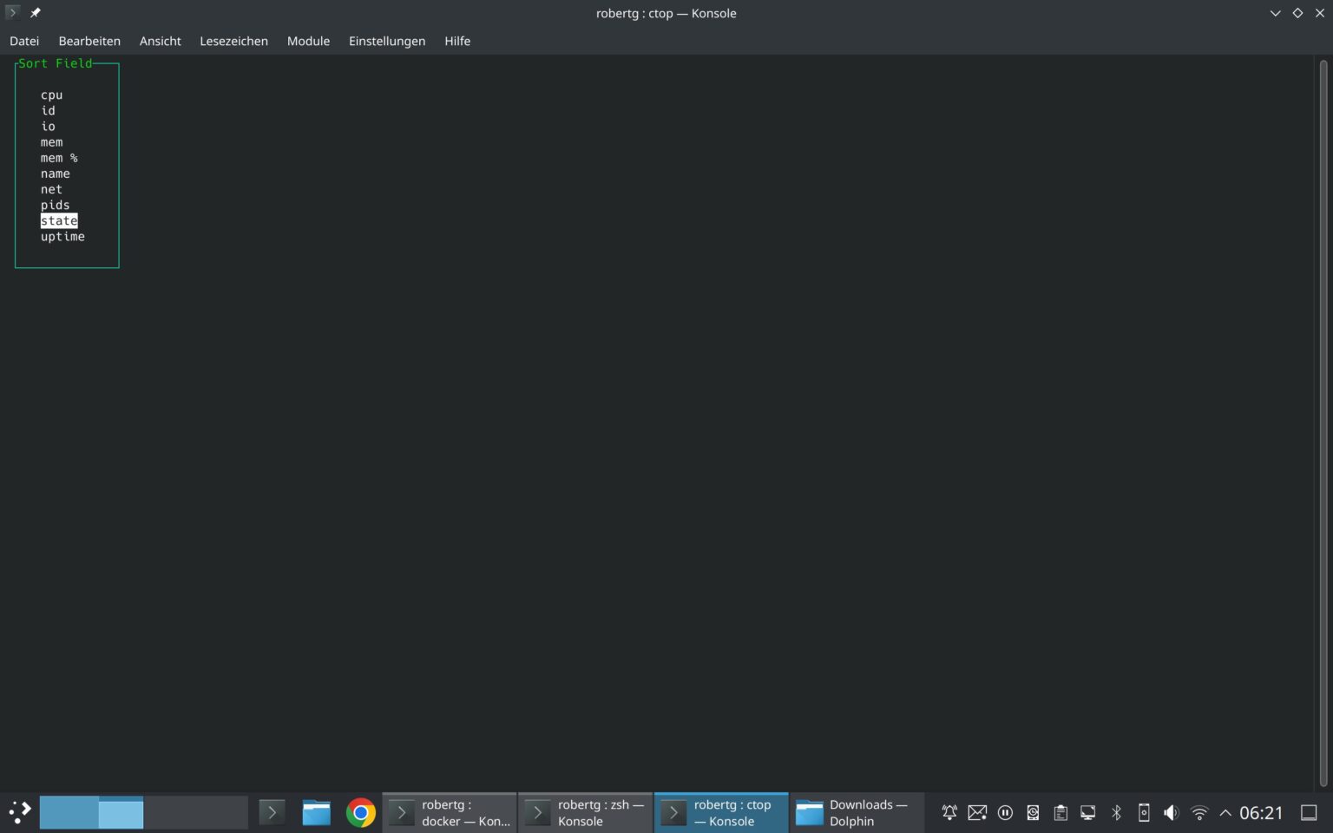Click the Konsole window icon in title bar
Screen dimensions: 1333x833
pos(12,13)
